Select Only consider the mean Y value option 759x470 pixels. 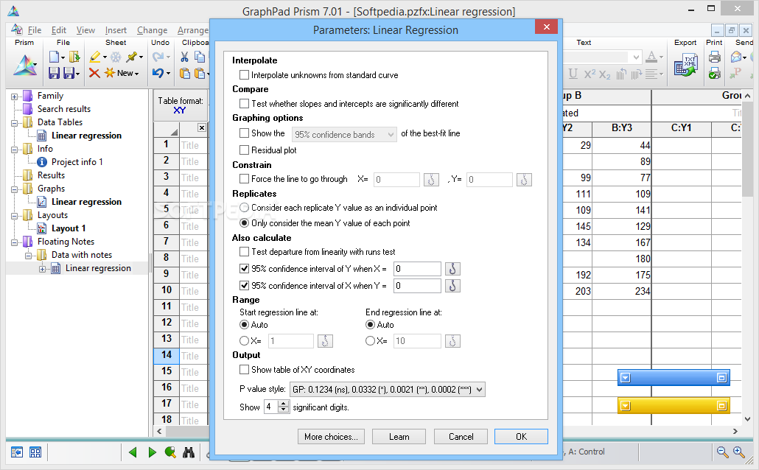click(245, 223)
